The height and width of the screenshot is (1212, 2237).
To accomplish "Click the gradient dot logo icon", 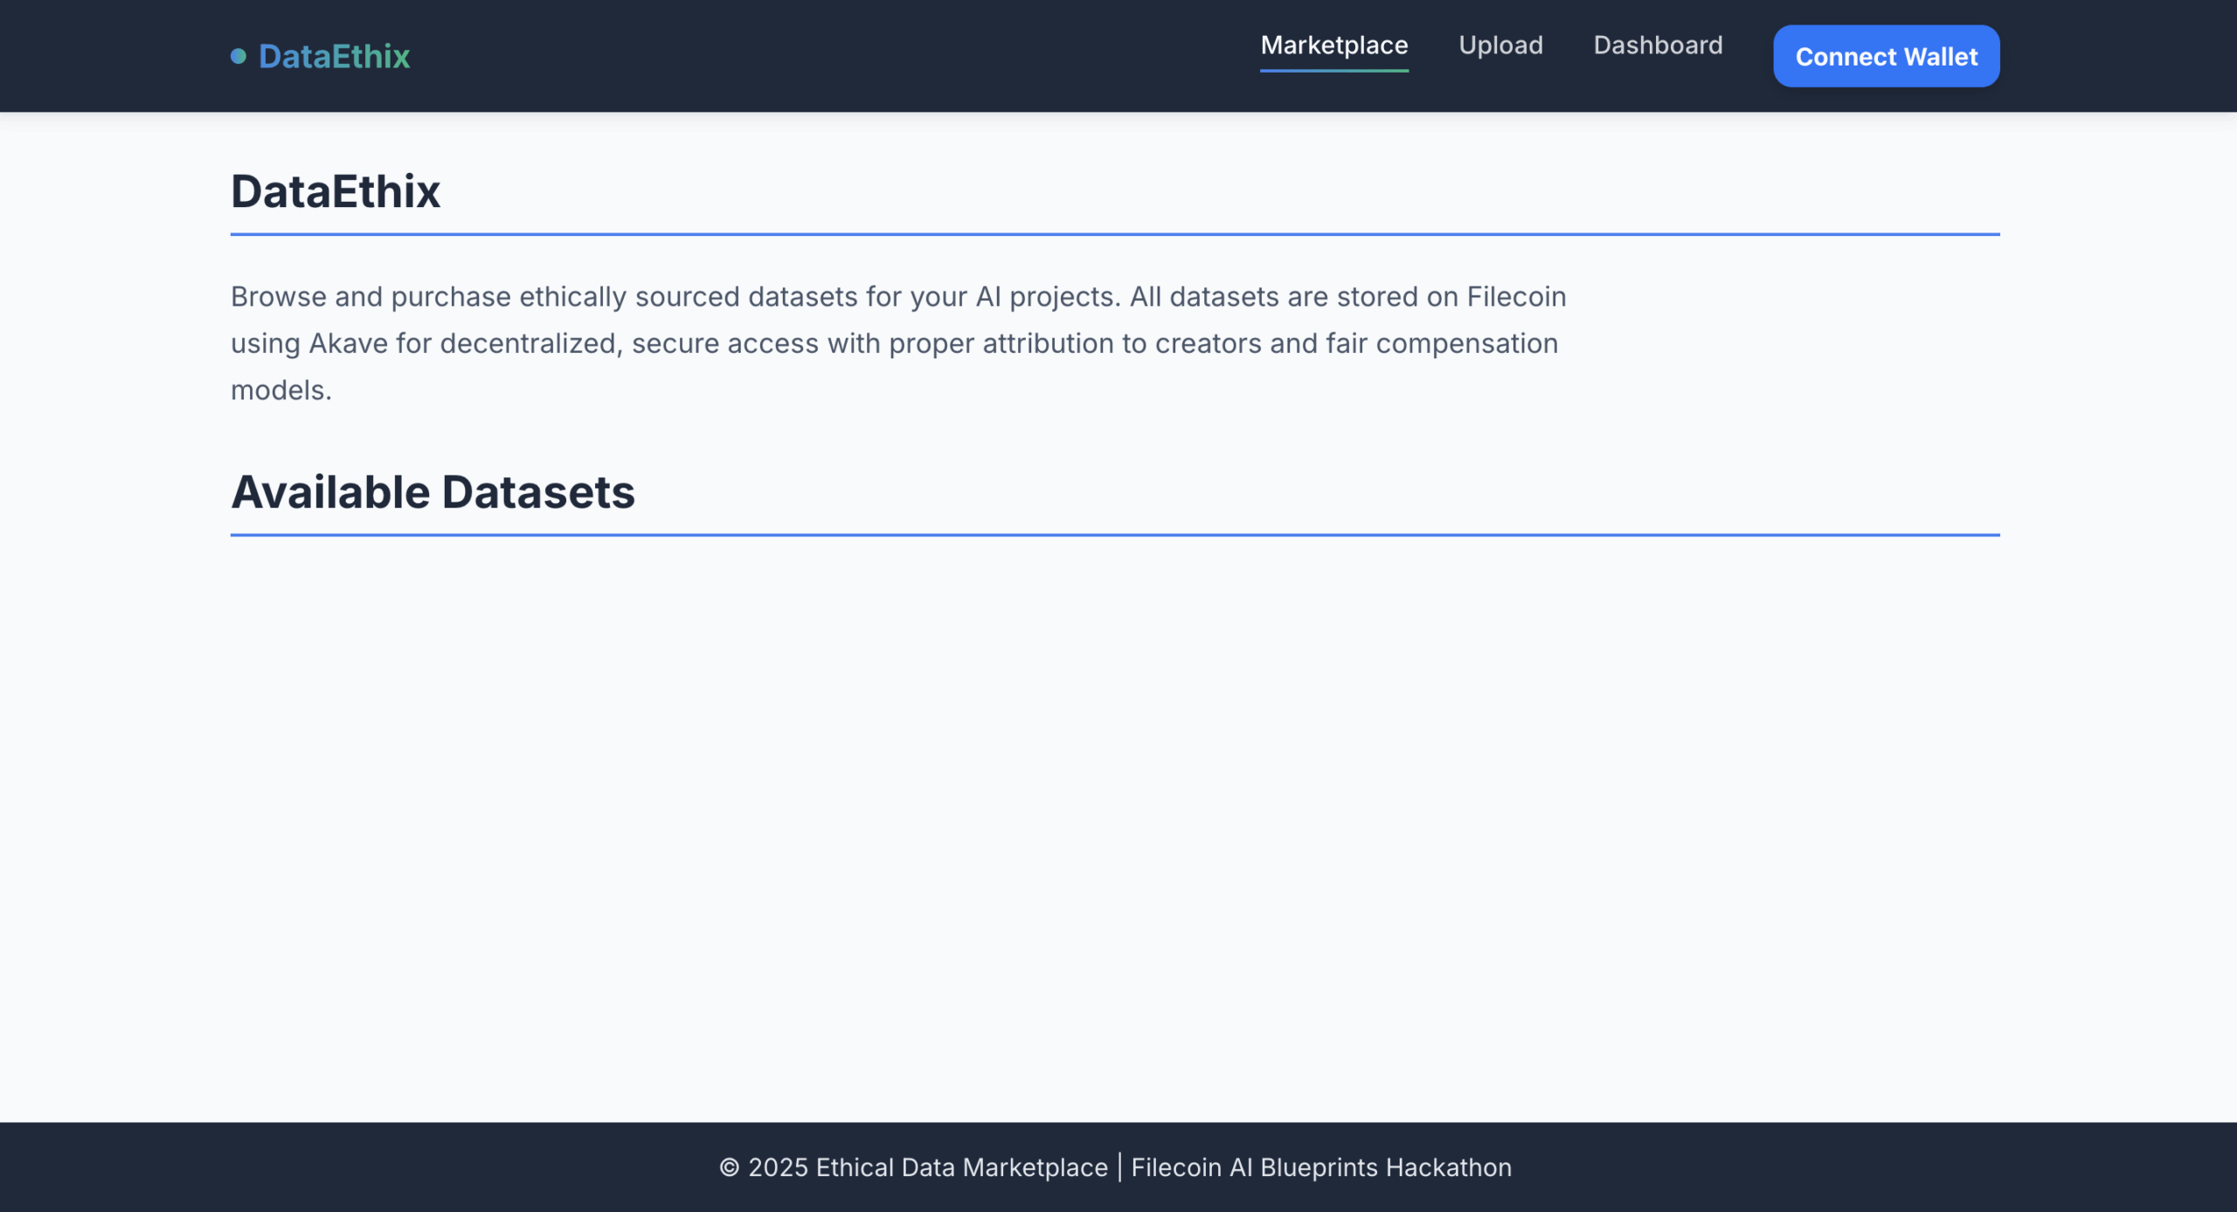I will tap(238, 57).
